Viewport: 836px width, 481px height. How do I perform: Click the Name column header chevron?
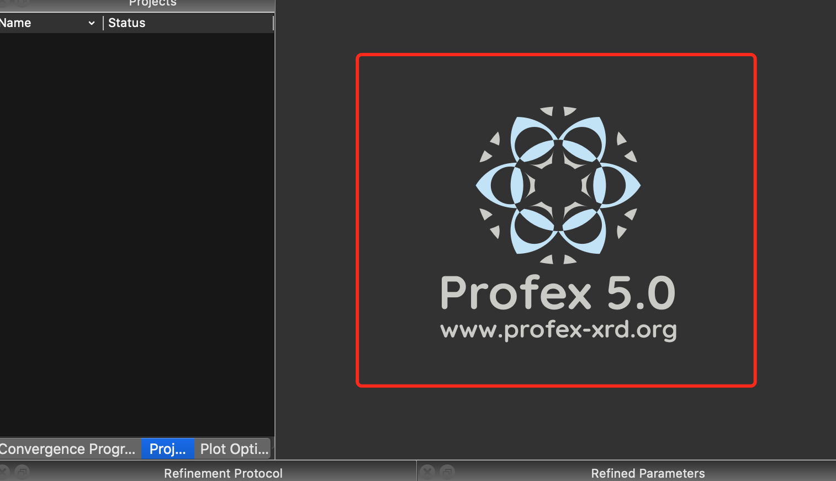92,23
